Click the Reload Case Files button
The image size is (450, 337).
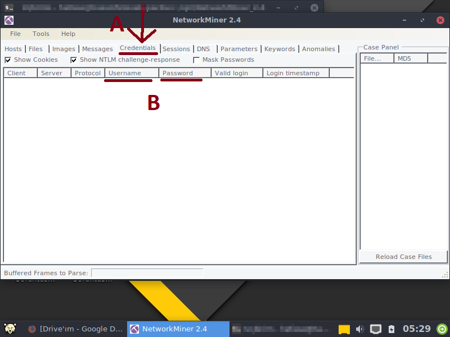403,257
